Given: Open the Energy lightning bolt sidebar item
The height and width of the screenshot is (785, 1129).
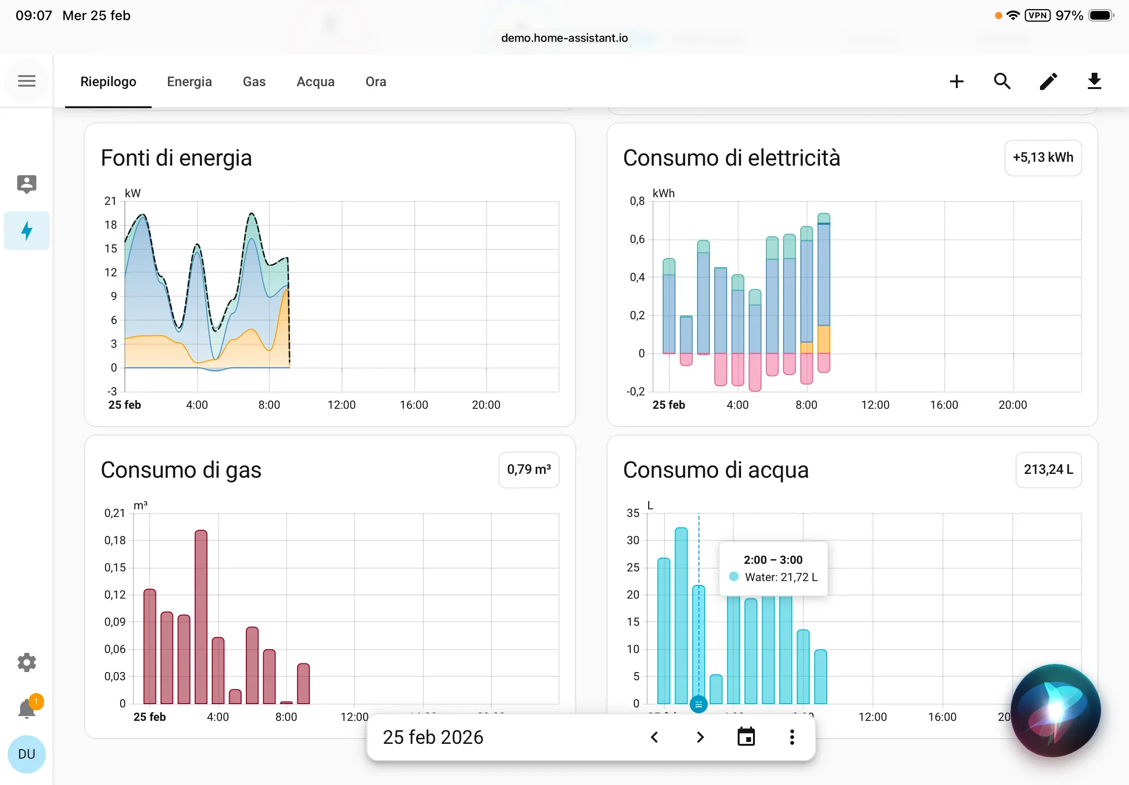Looking at the screenshot, I should click(x=26, y=230).
